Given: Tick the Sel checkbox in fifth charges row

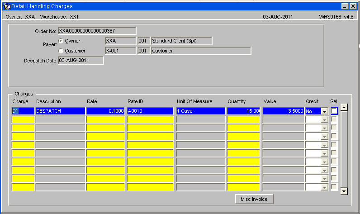Looking at the screenshot, I should click(334, 145).
